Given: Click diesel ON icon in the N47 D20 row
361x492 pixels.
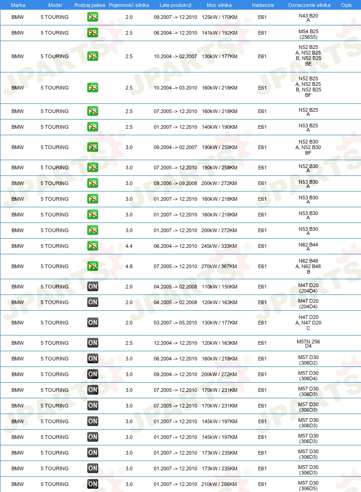Looking at the screenshot, I should (x=93, y=323).
